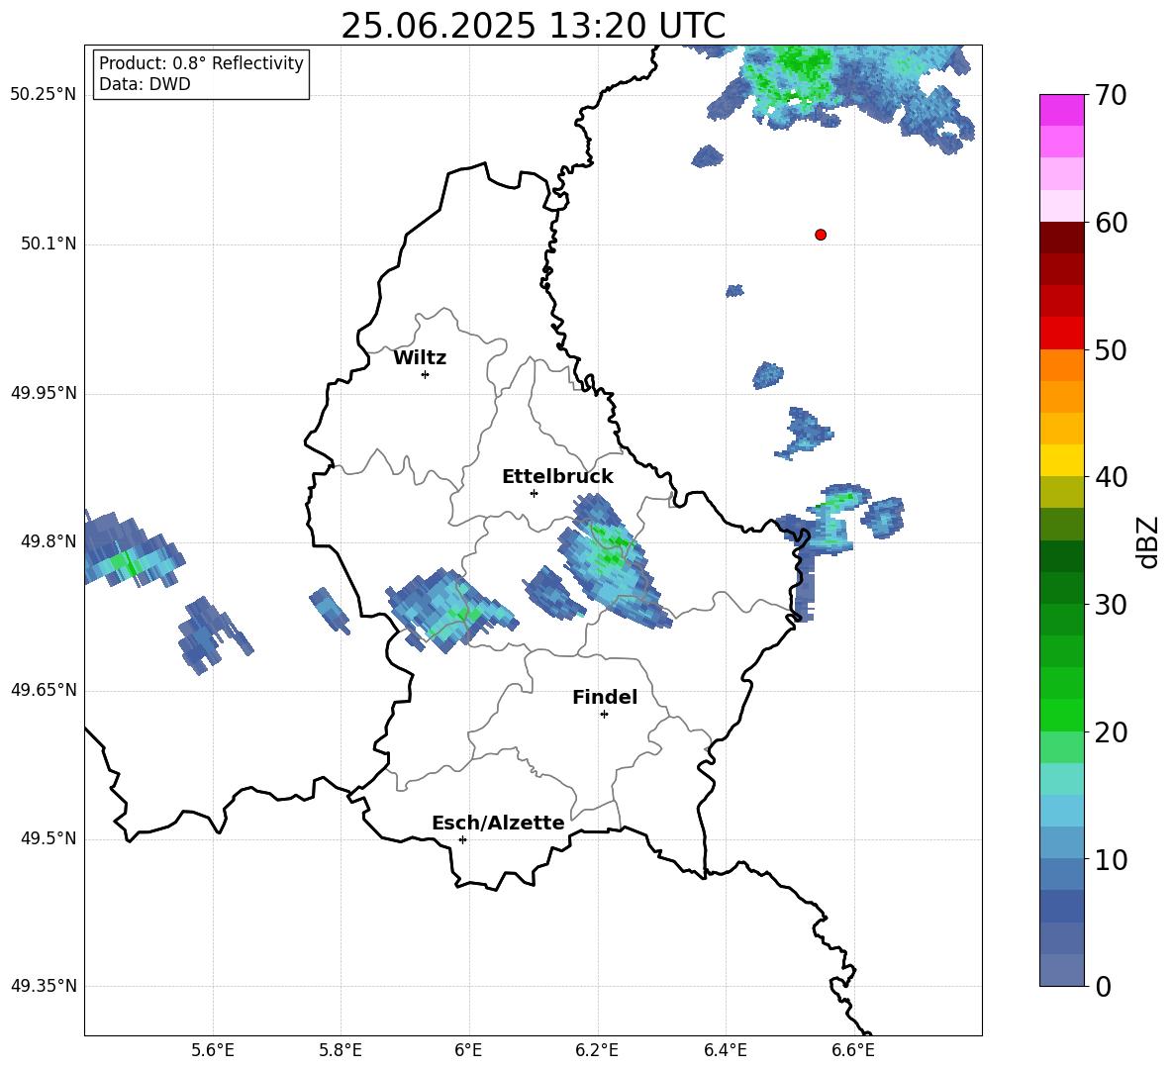This screenshot has height=1070, width=1172.
Task: Click the 50.1°N latitude label
Action: coord(49,243)
